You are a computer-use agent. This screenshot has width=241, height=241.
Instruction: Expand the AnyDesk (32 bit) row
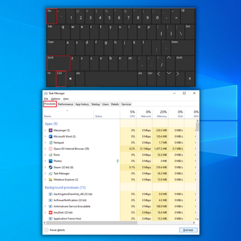click(x=45, y=212)
